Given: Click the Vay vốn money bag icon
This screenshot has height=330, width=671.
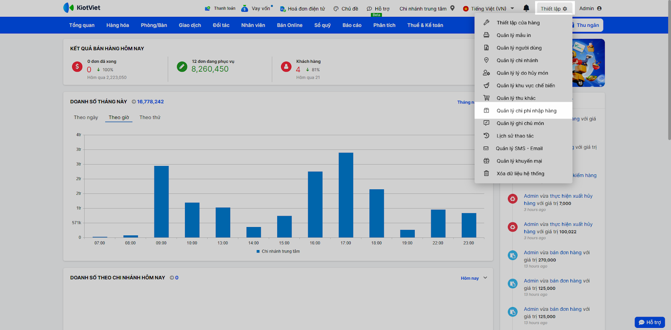Looking at the screenshot, I should 244,8.
